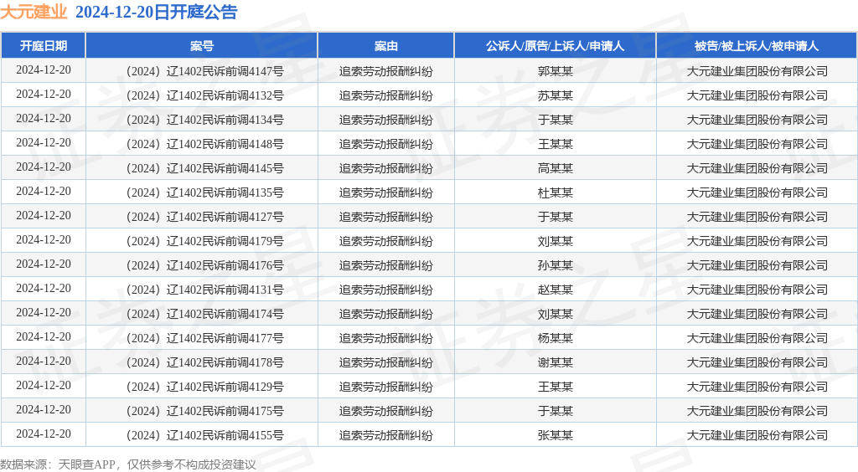
Task: Click 王某某 in the 4129号 row
Action: 555,387
